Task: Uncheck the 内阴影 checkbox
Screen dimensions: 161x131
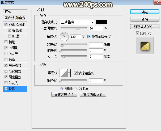Action: coord(6,48)
